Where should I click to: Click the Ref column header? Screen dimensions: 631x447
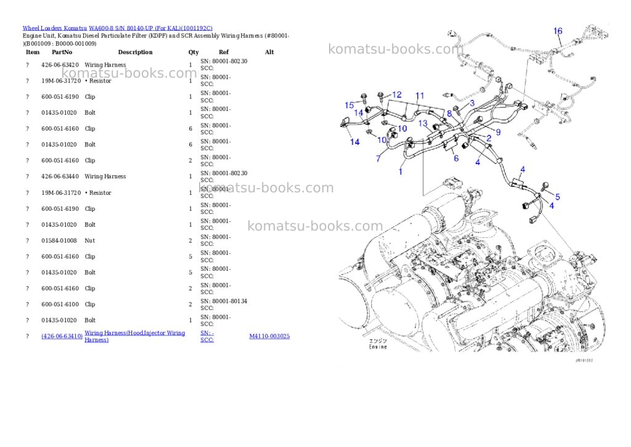coord(224,52)
